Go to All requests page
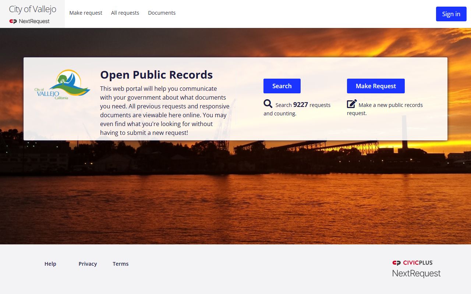 (x=125, y=13)
